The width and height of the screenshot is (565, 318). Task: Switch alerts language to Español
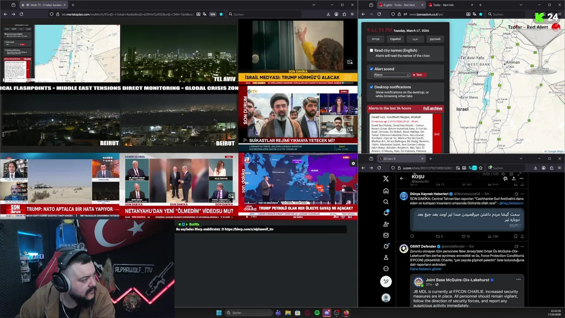[x=395, y=39]
